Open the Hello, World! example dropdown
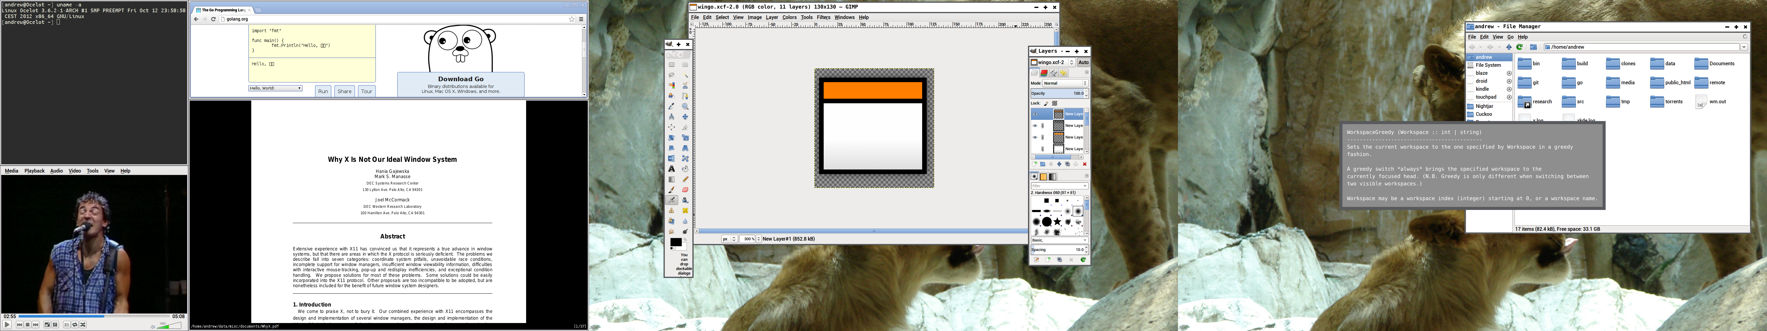This screenshot has height=331, width=1767. point(275,88)
